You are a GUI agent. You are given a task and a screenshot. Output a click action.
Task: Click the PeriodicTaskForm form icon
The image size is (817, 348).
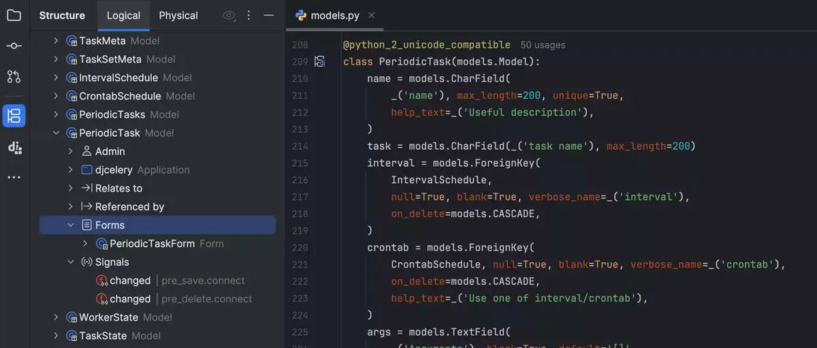[x=102, y=243]
